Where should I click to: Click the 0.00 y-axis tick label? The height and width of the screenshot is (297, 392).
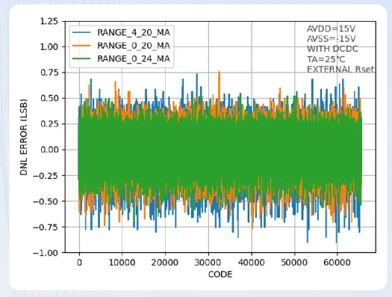pos(49,150)
